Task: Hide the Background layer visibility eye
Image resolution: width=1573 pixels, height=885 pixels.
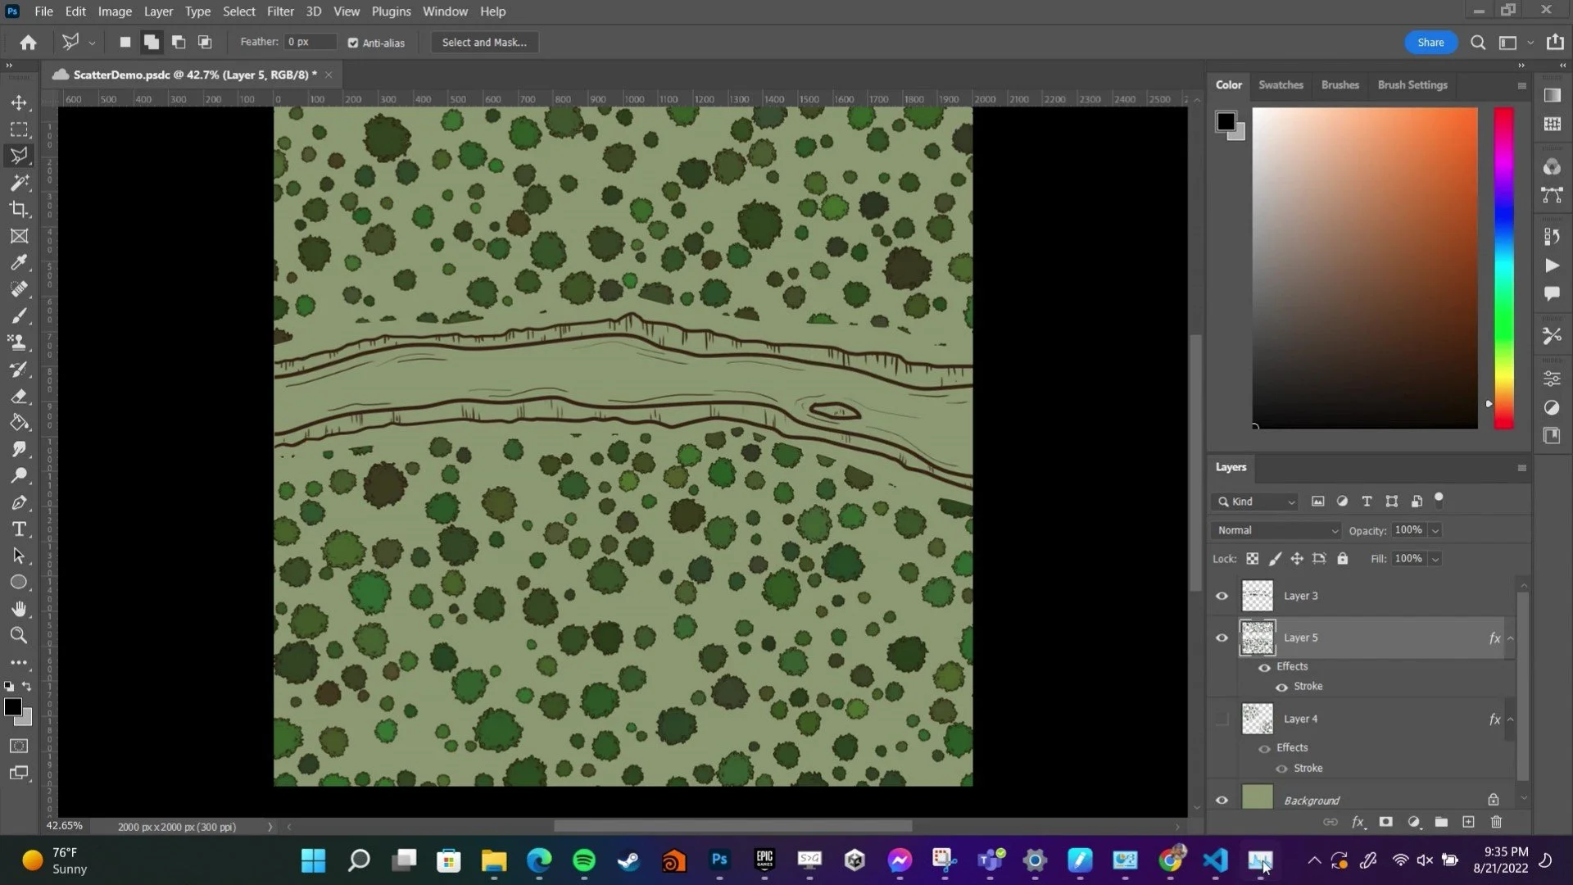Action: 1222,801
